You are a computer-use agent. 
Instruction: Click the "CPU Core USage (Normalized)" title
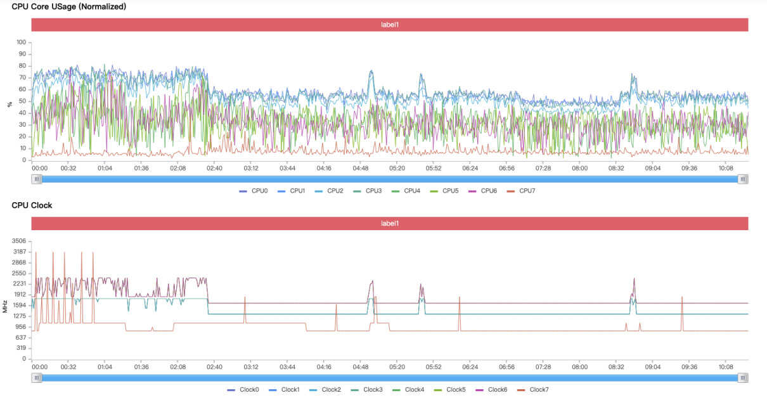point(69,6)
